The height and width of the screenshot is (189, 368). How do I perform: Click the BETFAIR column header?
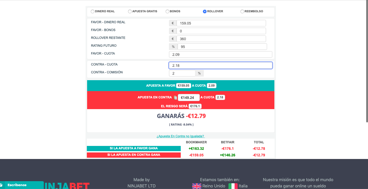pyautogui.click(x=228, y=142)
